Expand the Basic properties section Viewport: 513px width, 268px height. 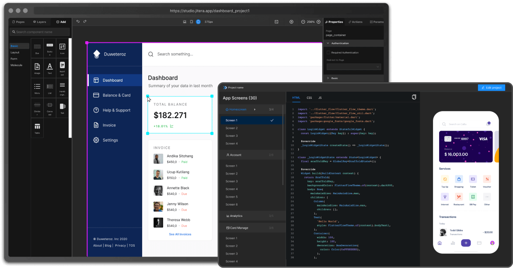pos(328,78)
